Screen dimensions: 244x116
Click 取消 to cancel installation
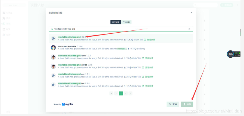pyautogui.click(x=173, y=104)
